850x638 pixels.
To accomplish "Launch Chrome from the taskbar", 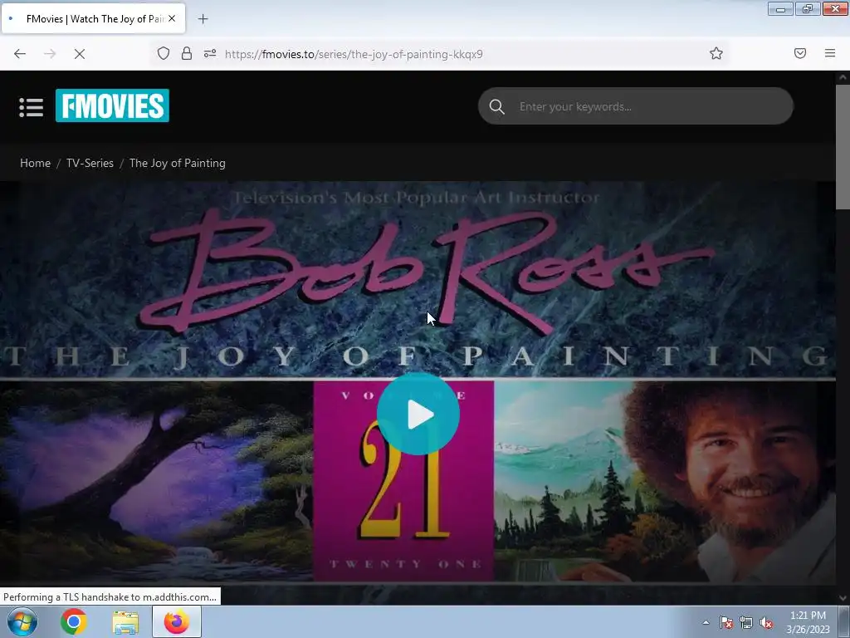I will click(x=74, y=621).
